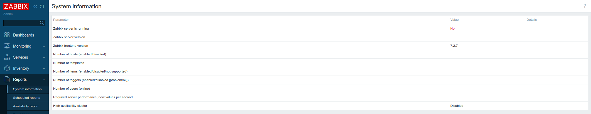Click the Services hierarchy icon
Screen dimensions: 591x114
pos(7,57)
